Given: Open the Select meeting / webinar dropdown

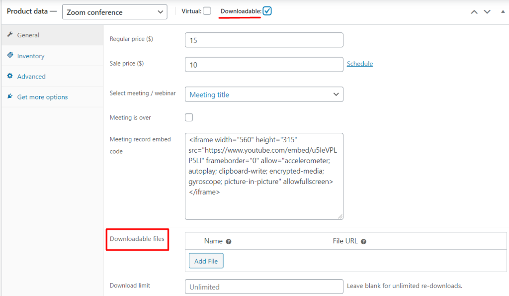Looking at the screenshot, I should click(x=264, y=94).
